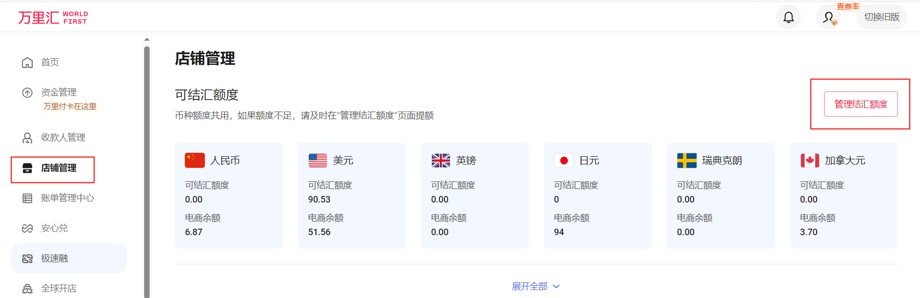Click the 美元 quota value 90.53
920x298 pixels.
coord(319,200)
